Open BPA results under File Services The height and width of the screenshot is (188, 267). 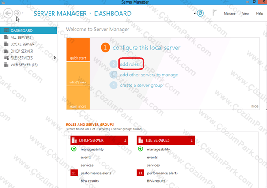[156, 181]
